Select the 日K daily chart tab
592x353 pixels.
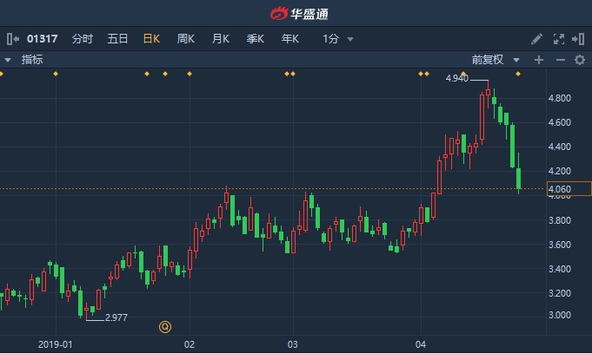151,39
